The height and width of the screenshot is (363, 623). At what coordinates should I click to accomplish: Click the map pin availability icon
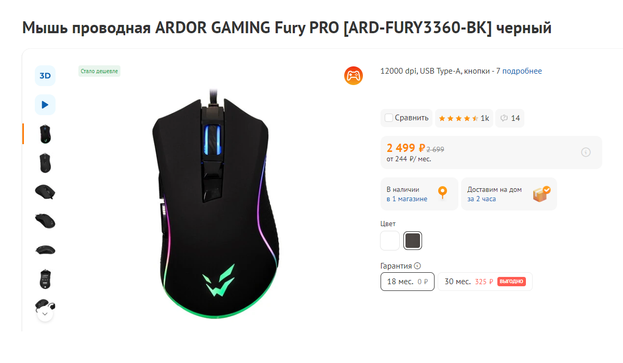tap(442, 193)
